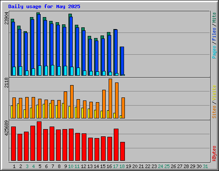Viewport: 219px width, 171px height.
Task: Click the red KBytes bar for day 18
Action: pyautogui.click(x=122, y=151)
